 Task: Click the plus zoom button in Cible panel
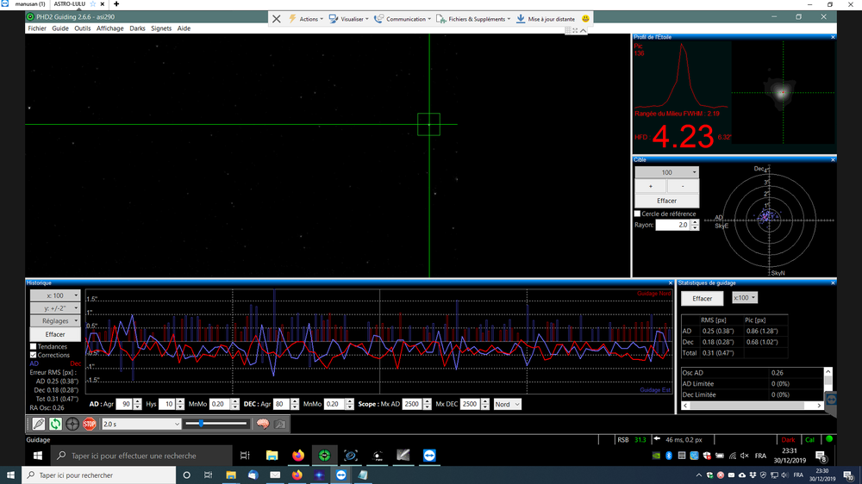(650, 186)
